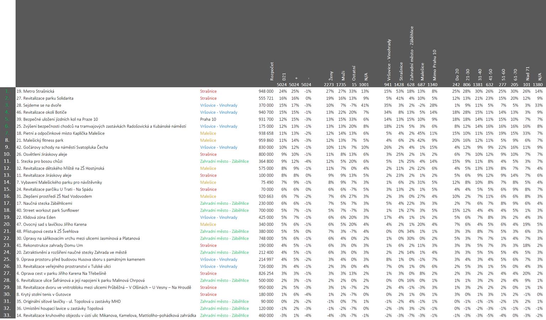Select '18. Pietní a odpočinkové místo Kaplička Malešice'

coord(60,133)
